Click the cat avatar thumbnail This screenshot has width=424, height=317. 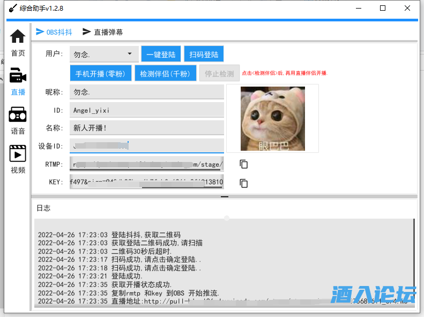[272, 119]
